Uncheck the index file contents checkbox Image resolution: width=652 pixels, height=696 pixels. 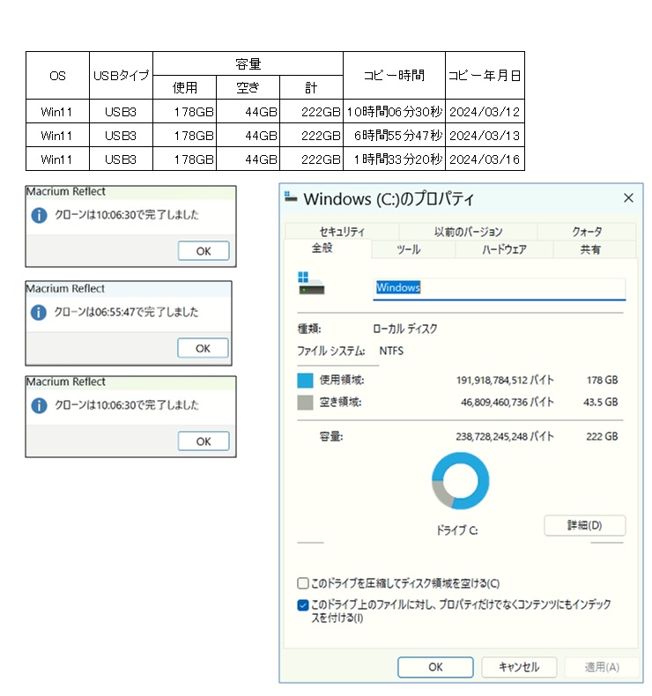303,604
